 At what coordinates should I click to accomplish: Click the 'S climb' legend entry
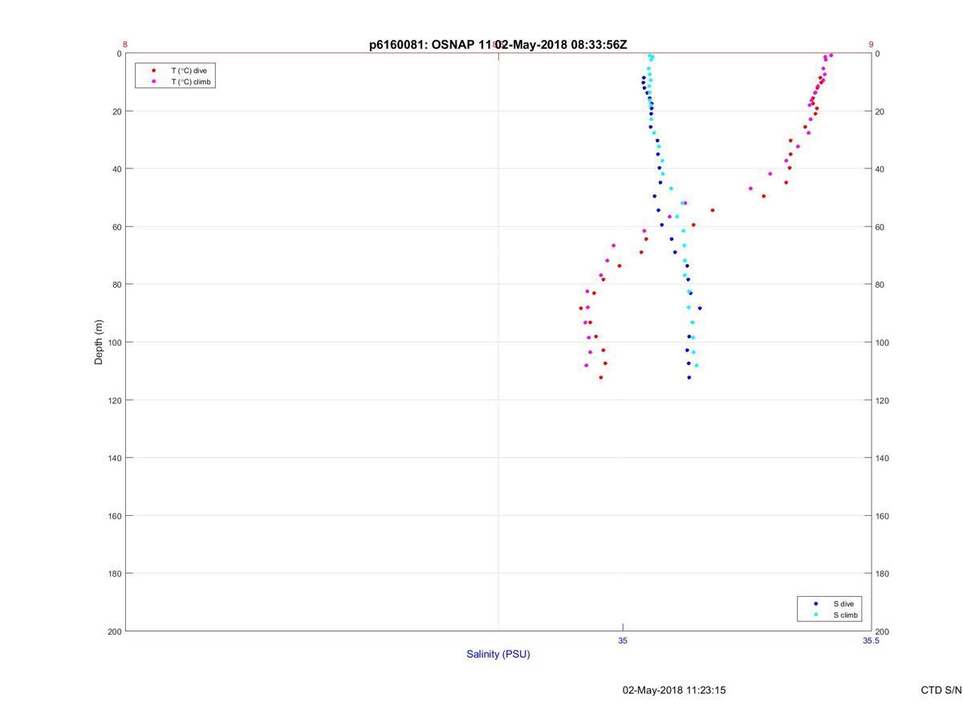tap(846, 615)
